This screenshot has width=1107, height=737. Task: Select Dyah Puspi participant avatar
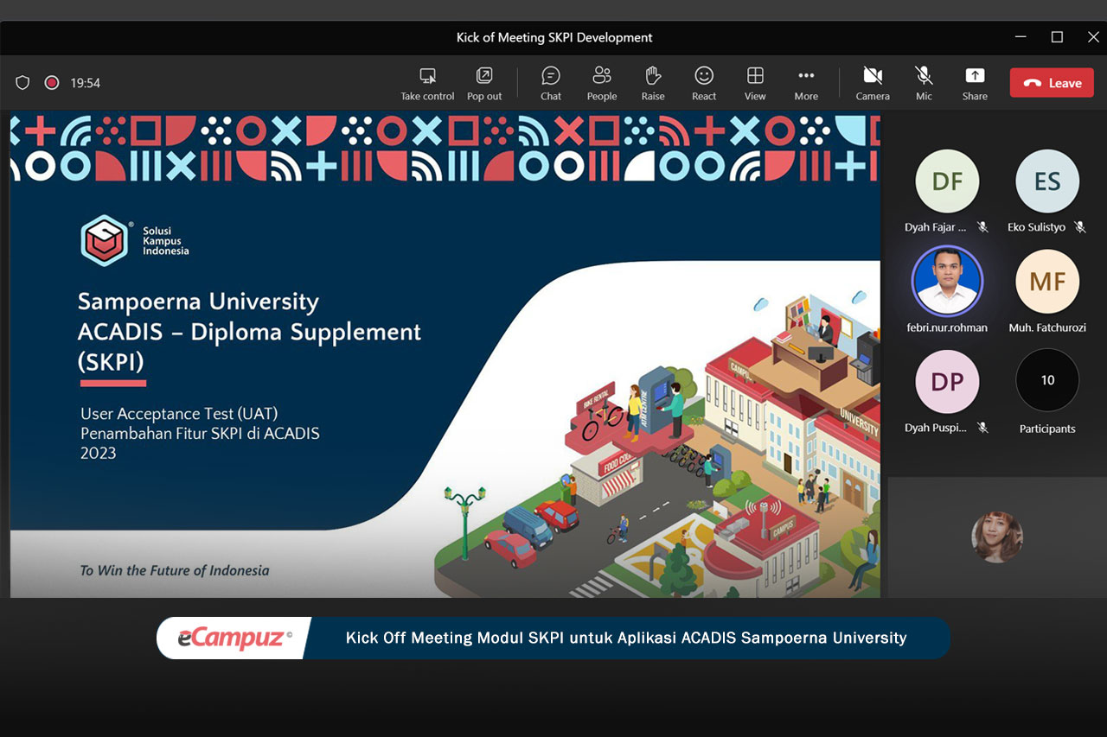[x=947, y=382]
